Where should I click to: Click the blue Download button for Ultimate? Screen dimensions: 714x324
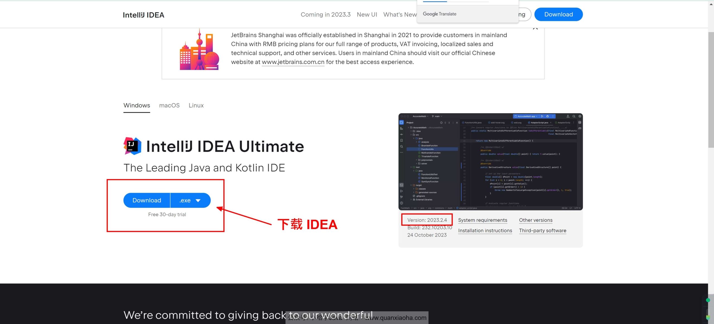tap(147, 200)
